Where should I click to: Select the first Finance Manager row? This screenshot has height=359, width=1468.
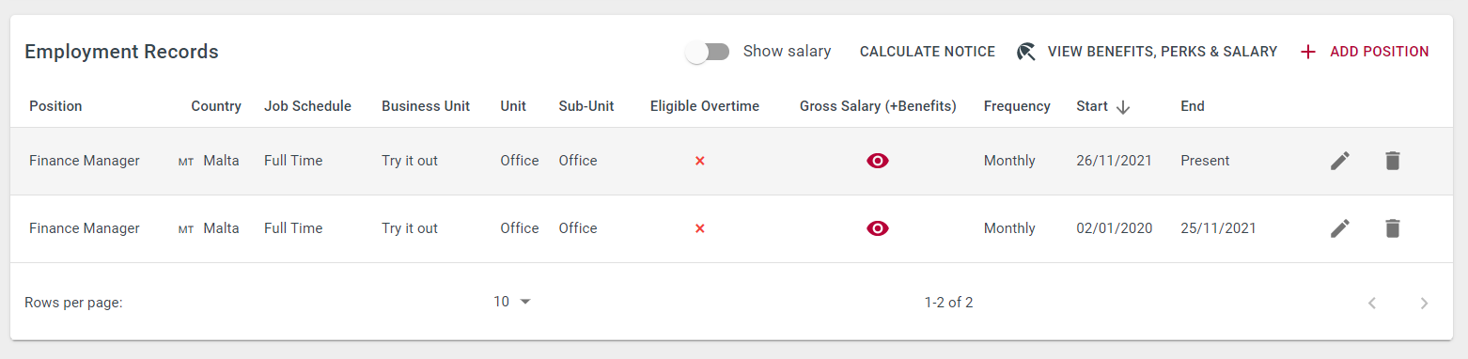tap(733, 161)
